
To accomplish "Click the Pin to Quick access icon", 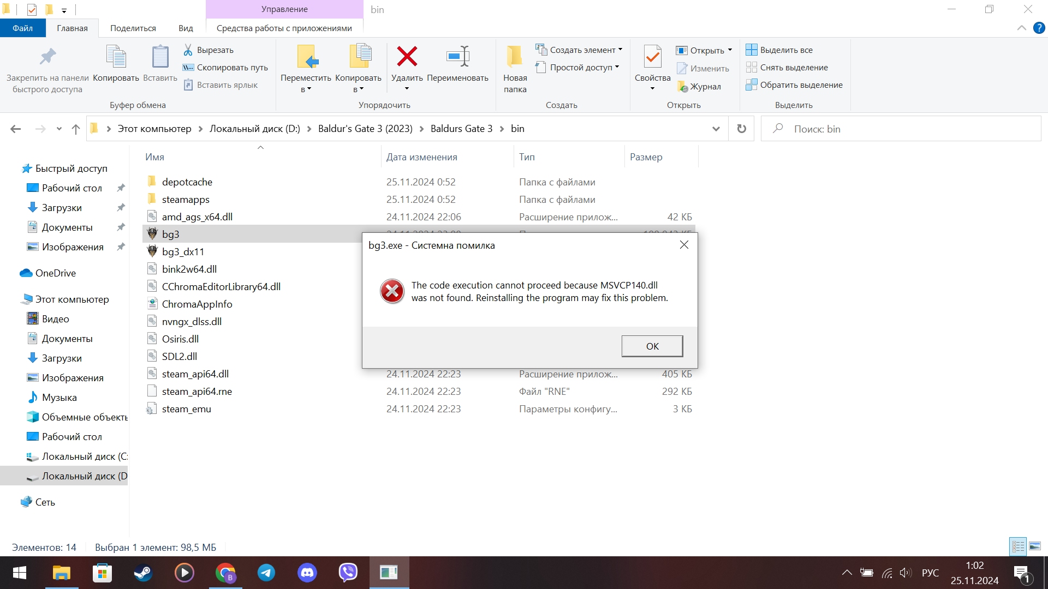I will click(x=47, y=57).
